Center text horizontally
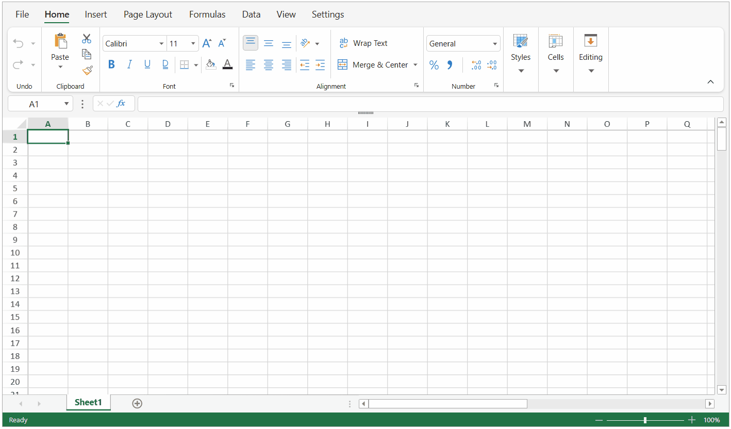 tap(269, 64)
